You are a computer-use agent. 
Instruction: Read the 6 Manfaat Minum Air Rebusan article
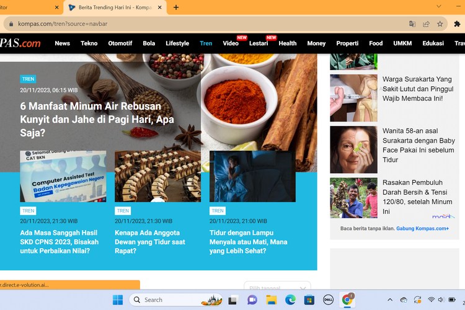(97, 119)
